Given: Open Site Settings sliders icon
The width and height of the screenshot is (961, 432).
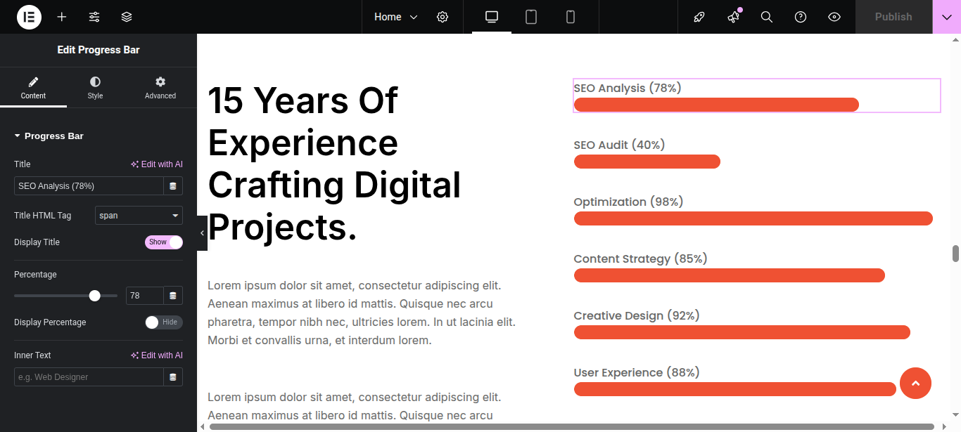Looking at the screenshot, I should (x=94, y=17).
